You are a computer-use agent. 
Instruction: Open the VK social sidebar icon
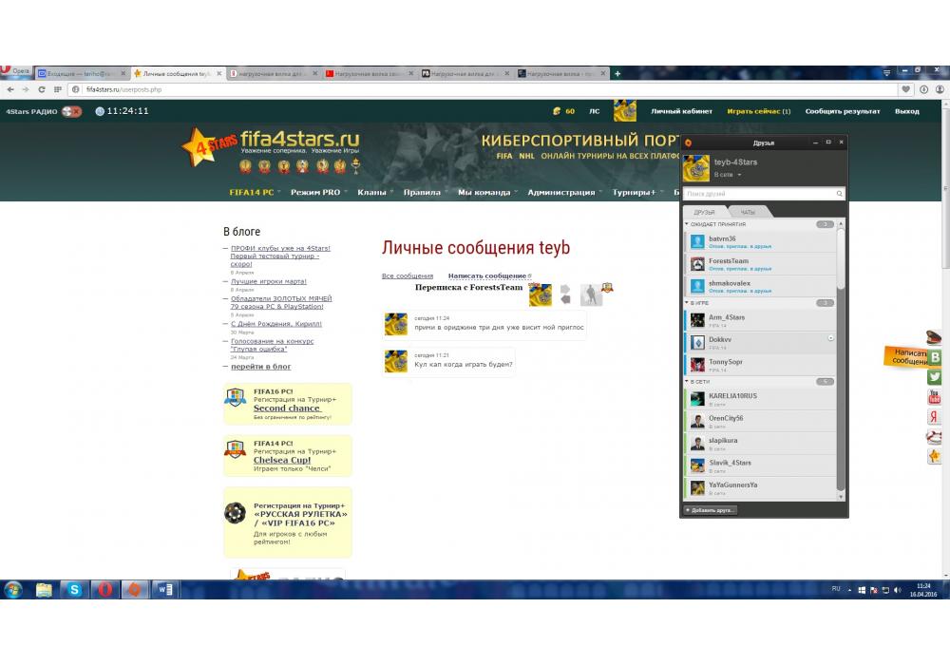tap(935, 357)
